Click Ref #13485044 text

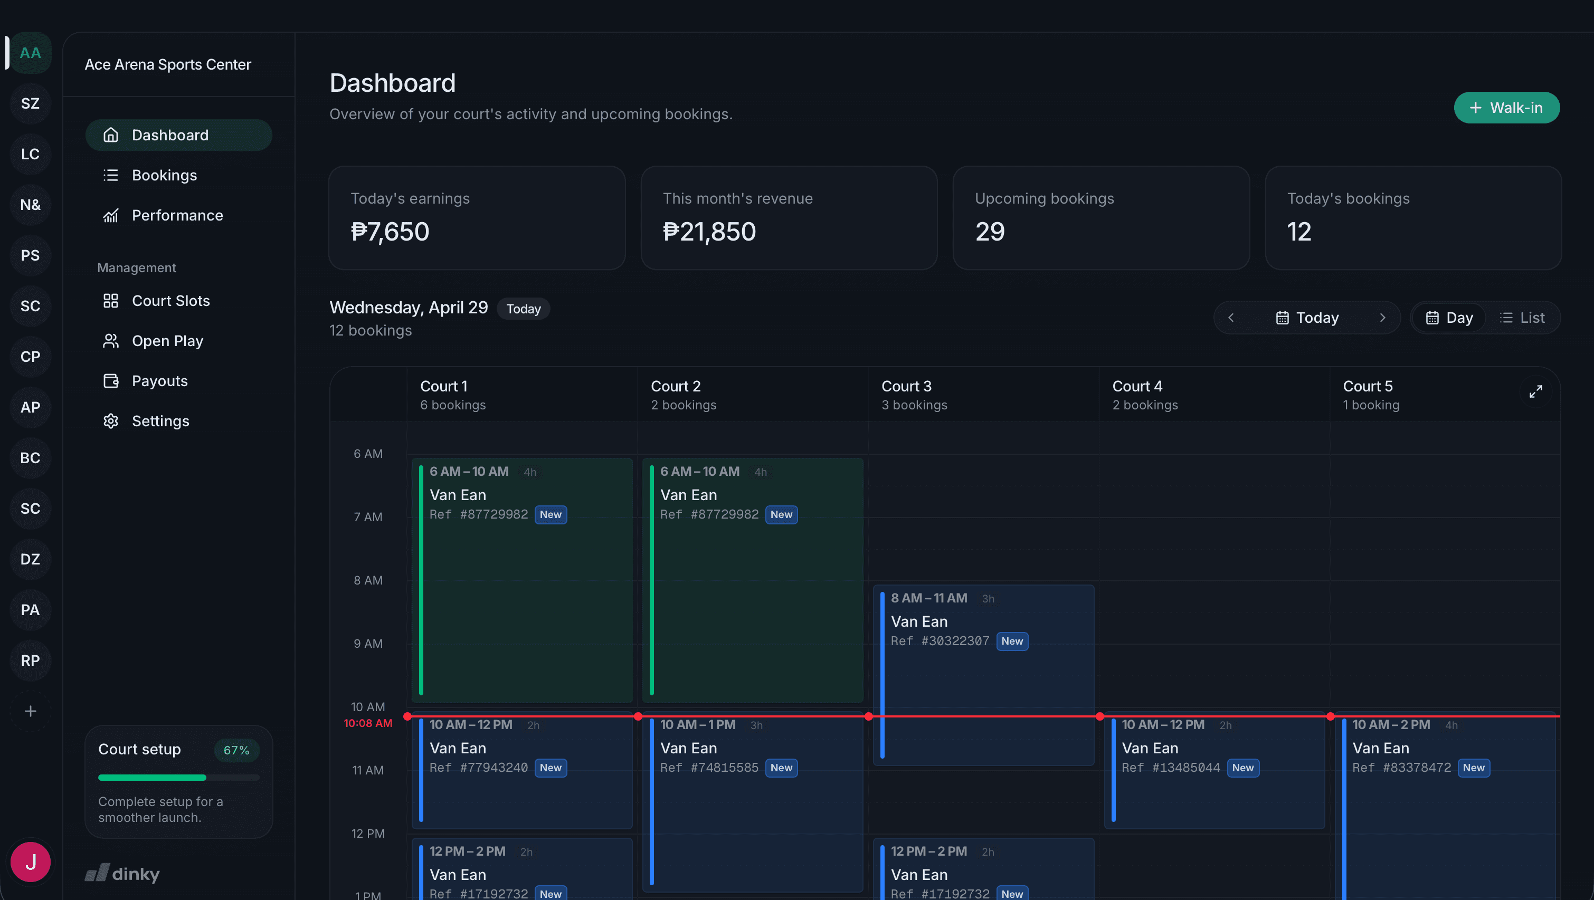1171,768
